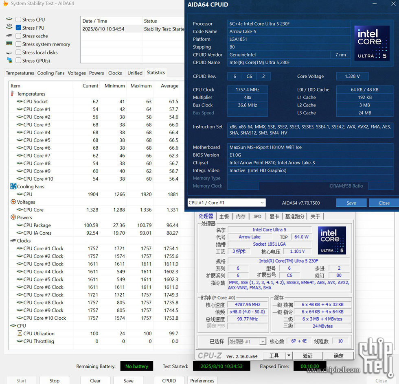
Task: Click the CPU group icon above CPU Utilization
Action: click(13, 325)
